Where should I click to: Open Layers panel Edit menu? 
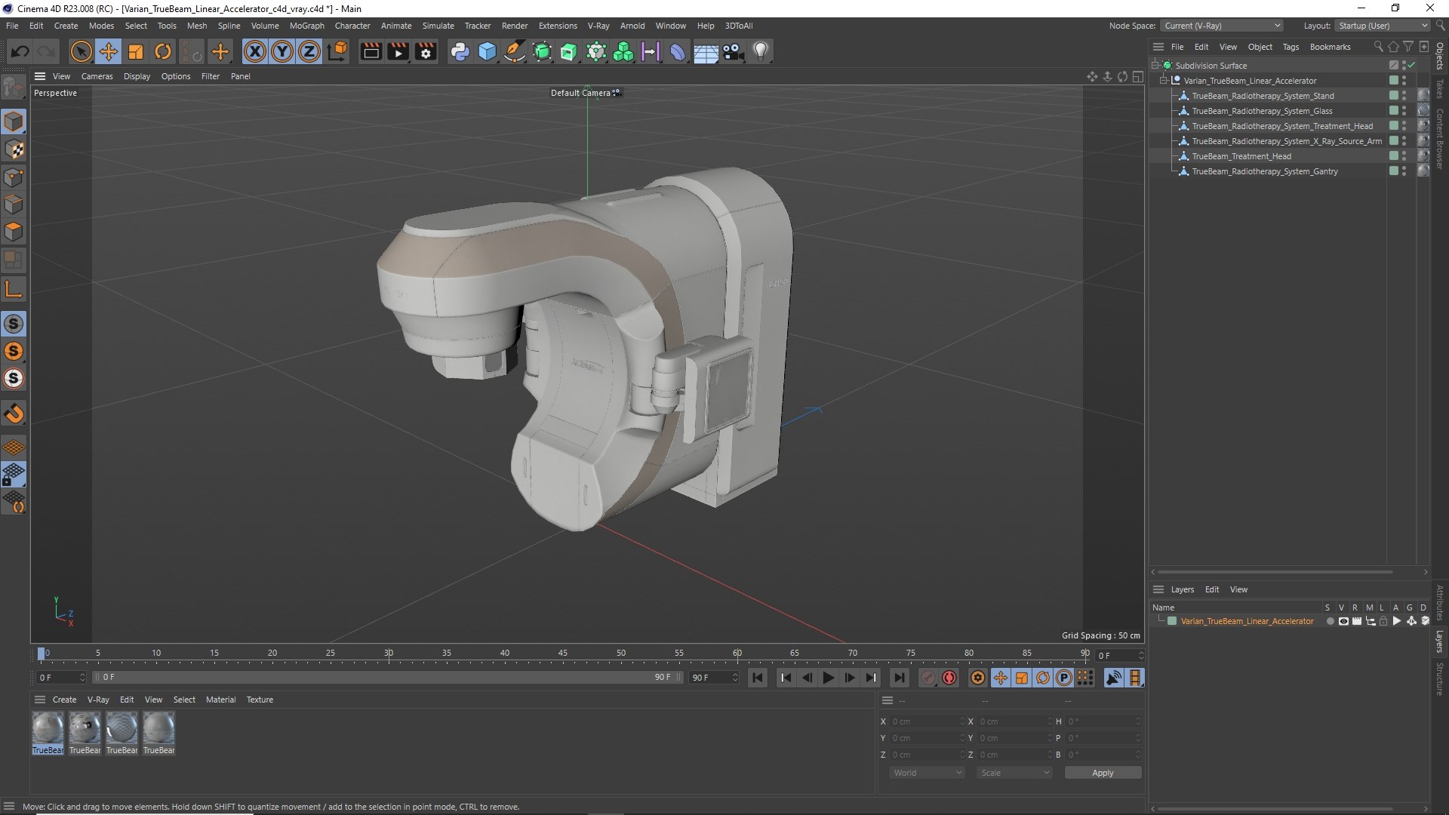1212,589
